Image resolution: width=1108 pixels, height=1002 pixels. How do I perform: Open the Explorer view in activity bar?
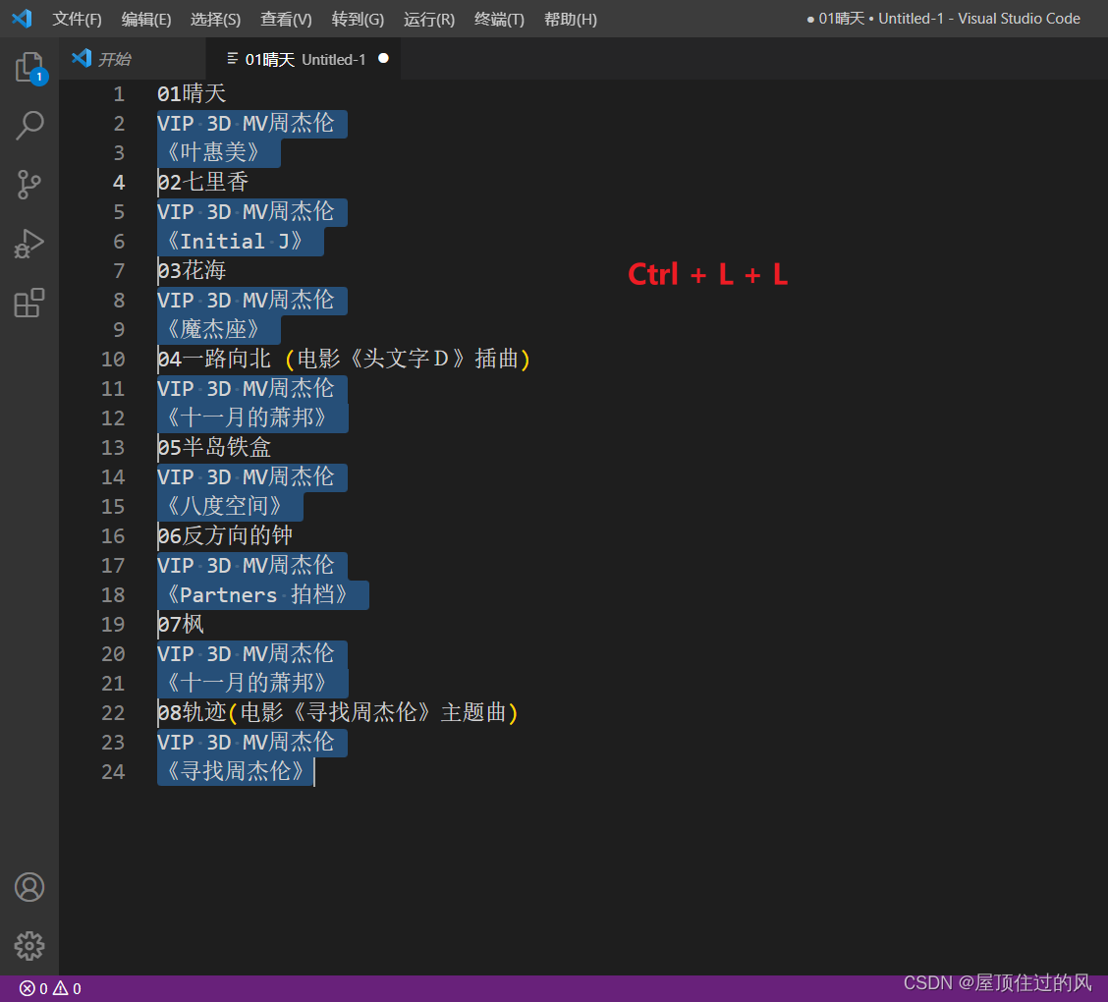point(29,68)
